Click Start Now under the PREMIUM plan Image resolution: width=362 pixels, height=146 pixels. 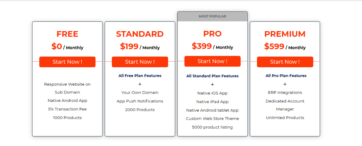(285, 62)
